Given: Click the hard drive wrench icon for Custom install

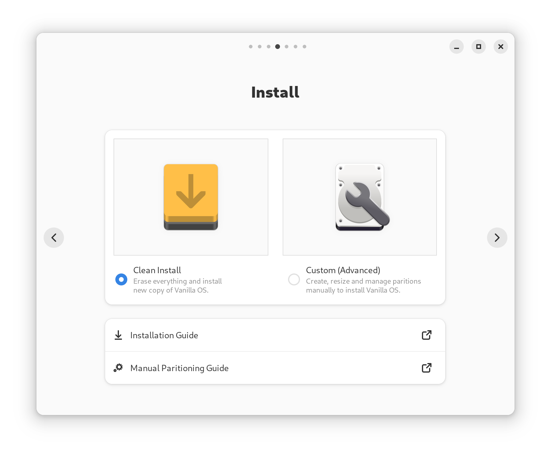Looking at the screenshot, I should click(359, 196).
